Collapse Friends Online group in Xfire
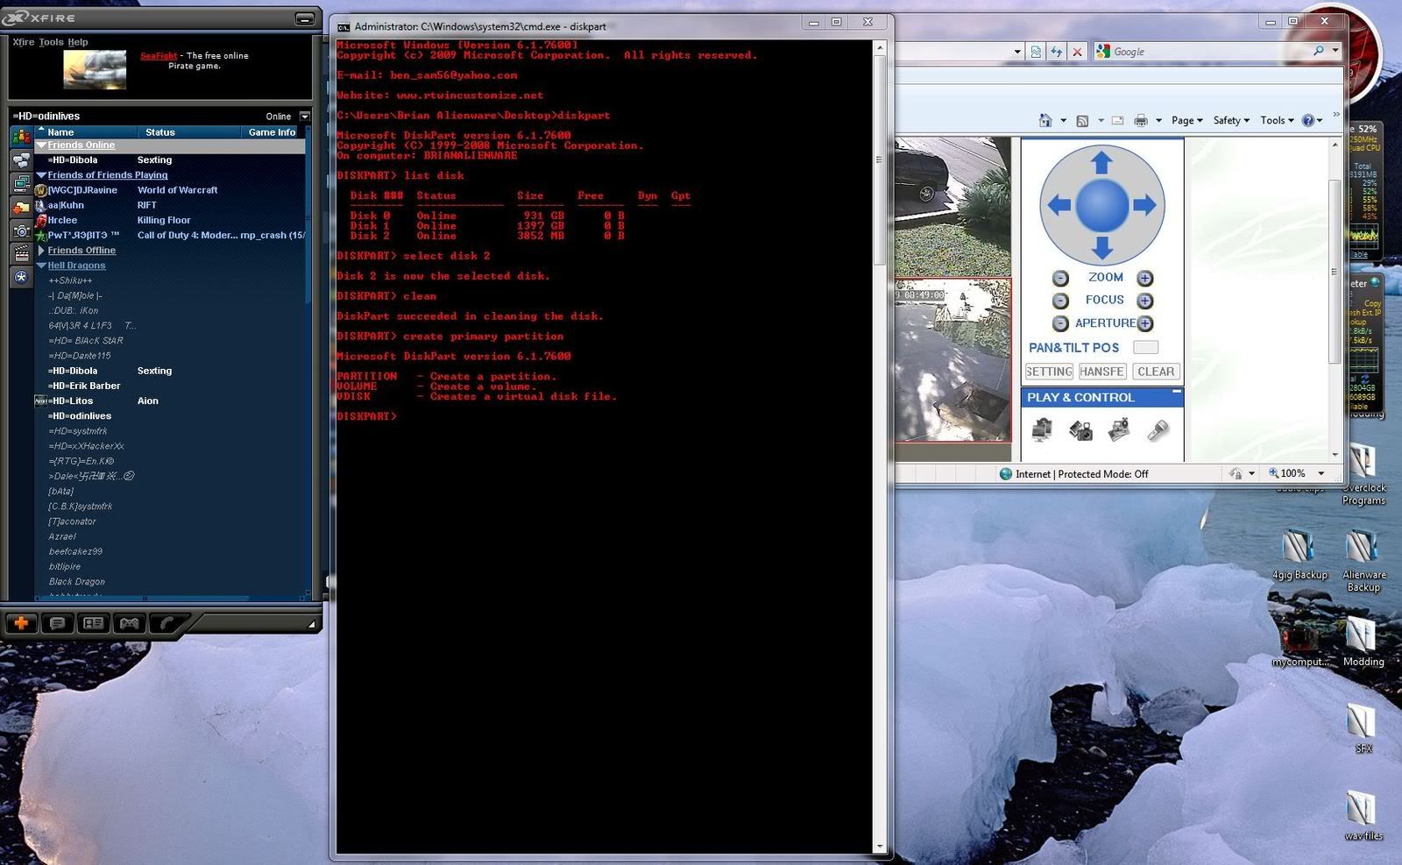 pos(41,145)
